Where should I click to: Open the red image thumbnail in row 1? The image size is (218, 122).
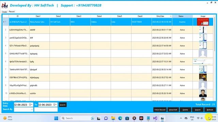[203, 22]
